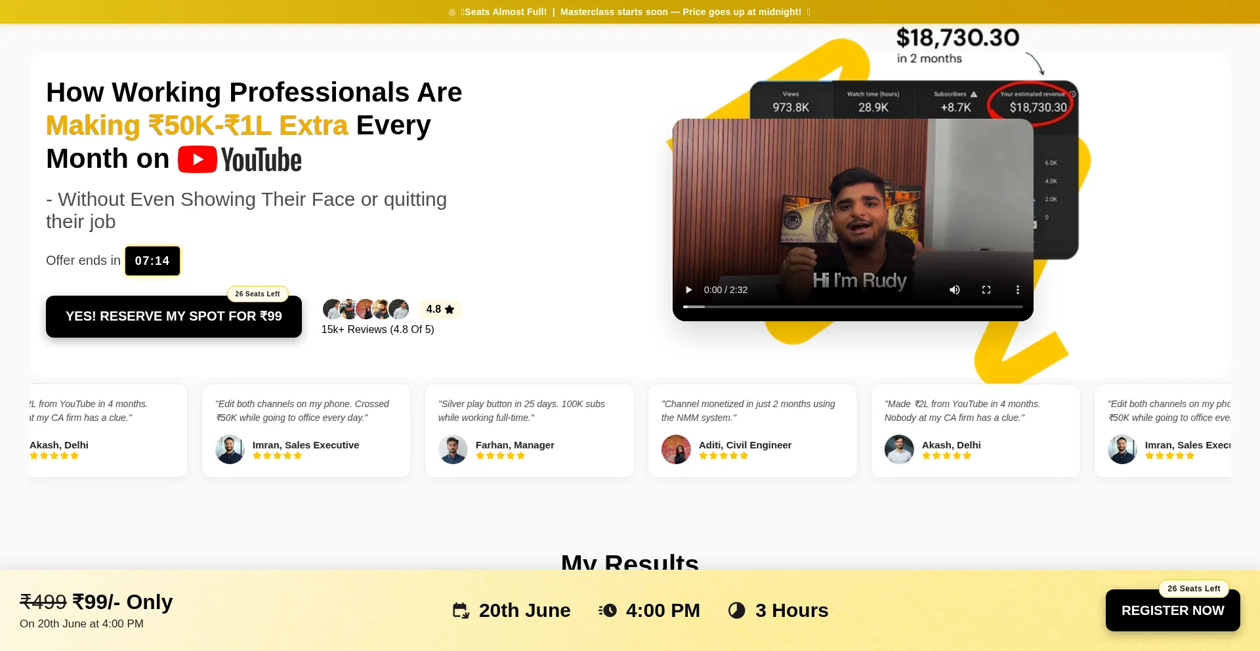Click the star icon in the 4.8 badge

click(450, 309)
